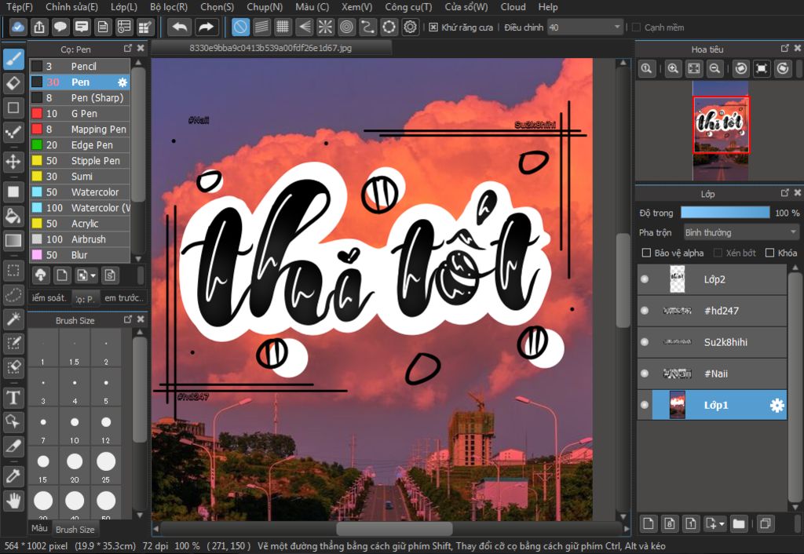Open Lớp1 layer settings gear
The width and height of the screenshot is (804, 554).
click(777, 406)
